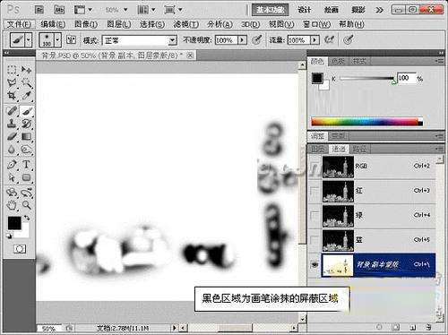This screenshot has height=335, width=448.
Task: Select the Crop tool
Action: click(12, 96)
